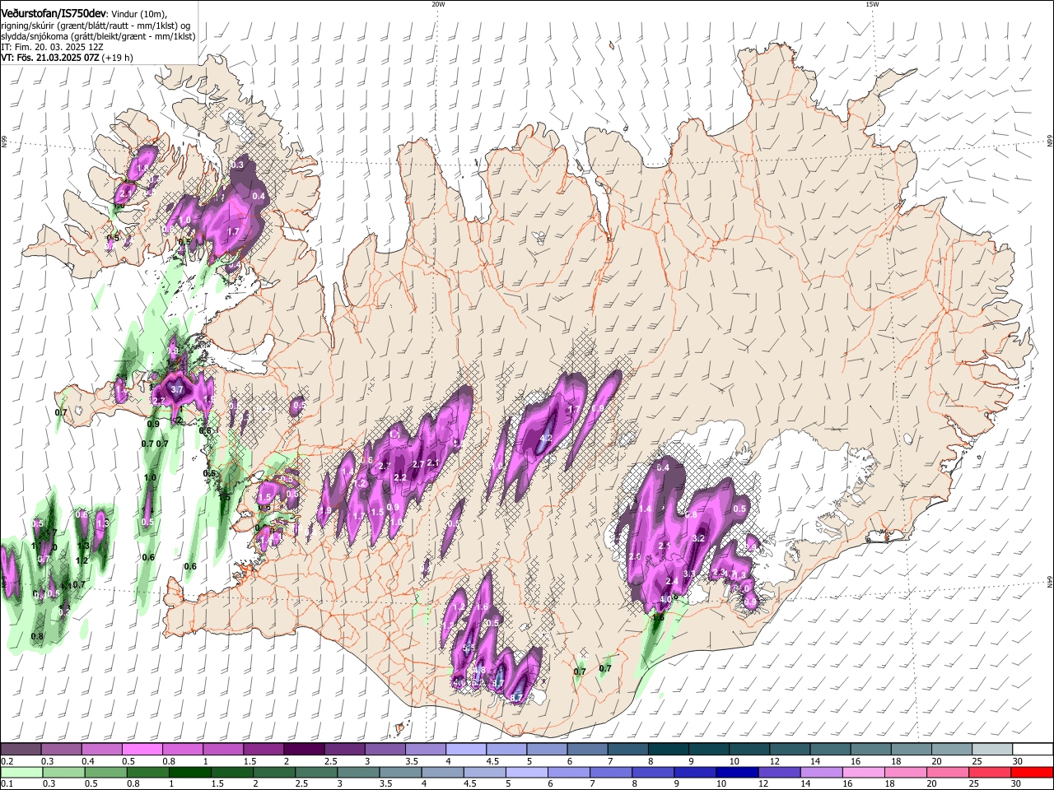This screenshot has height=790, width=1054.
Task: Pick the royal blue 9 rain scale swatch
Action: 695,772
